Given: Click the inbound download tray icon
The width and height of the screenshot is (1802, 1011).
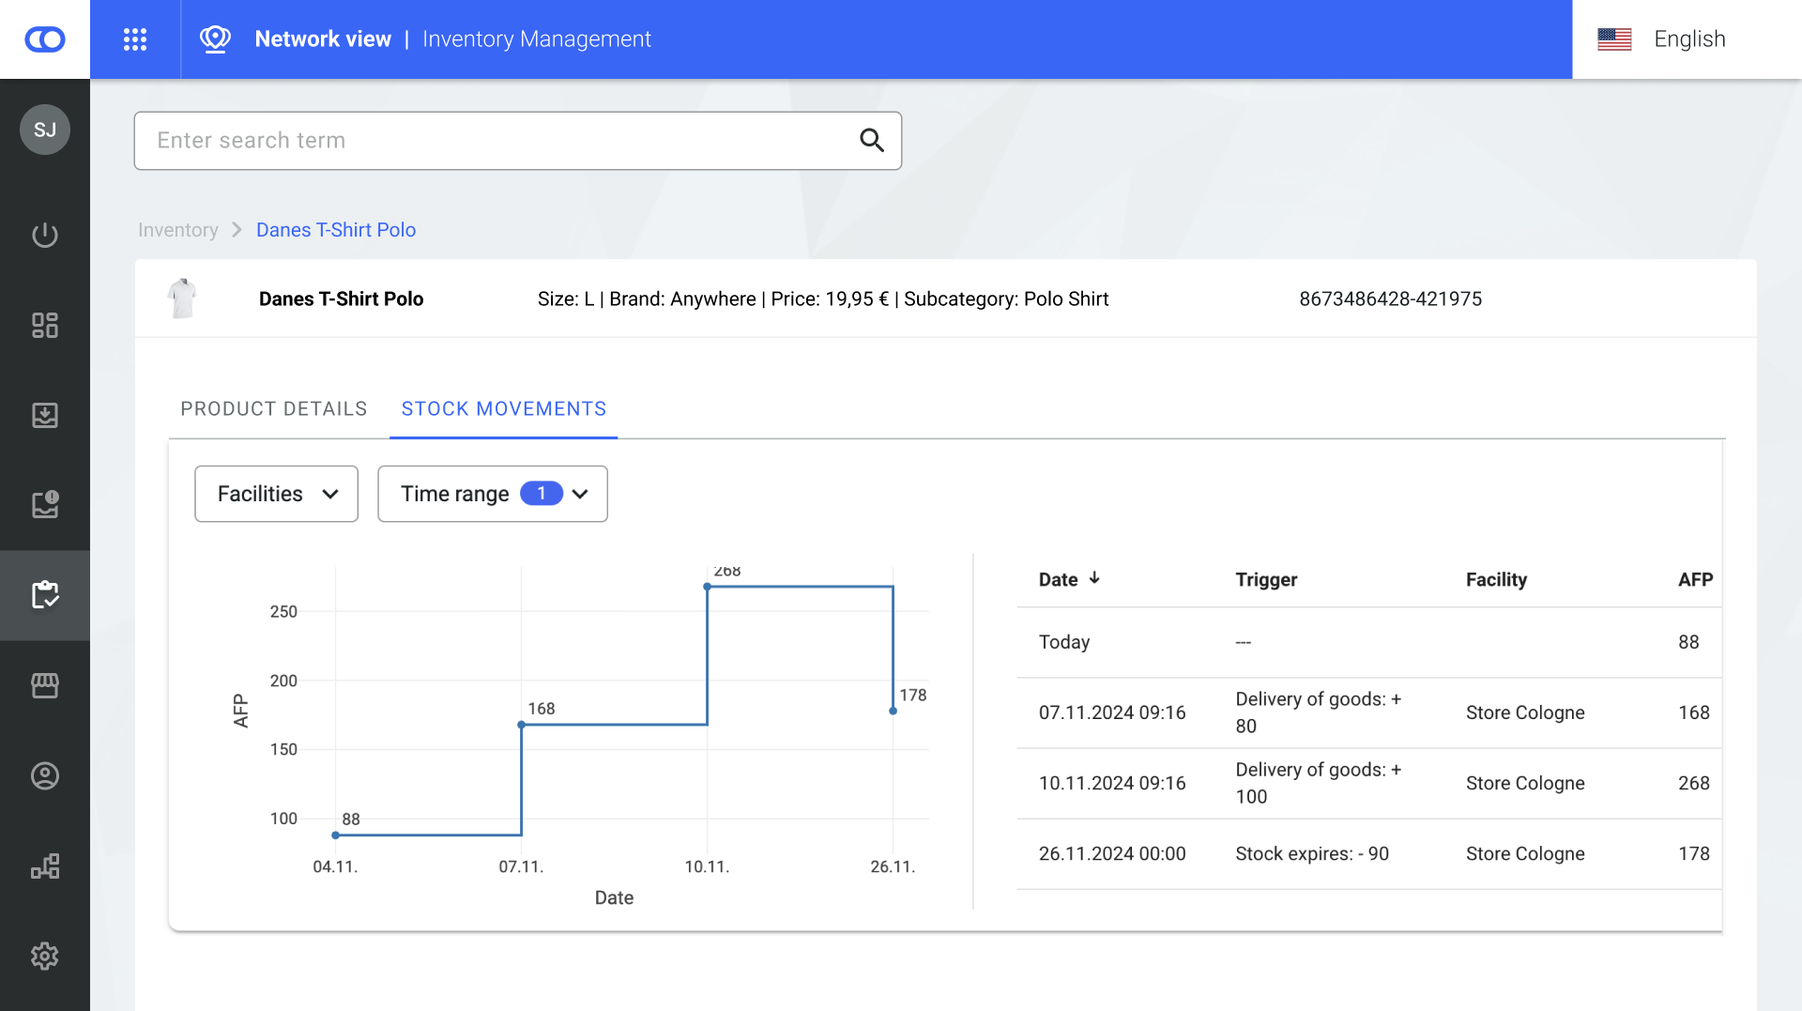Looking at the screenshot, I should coord(45,415).
